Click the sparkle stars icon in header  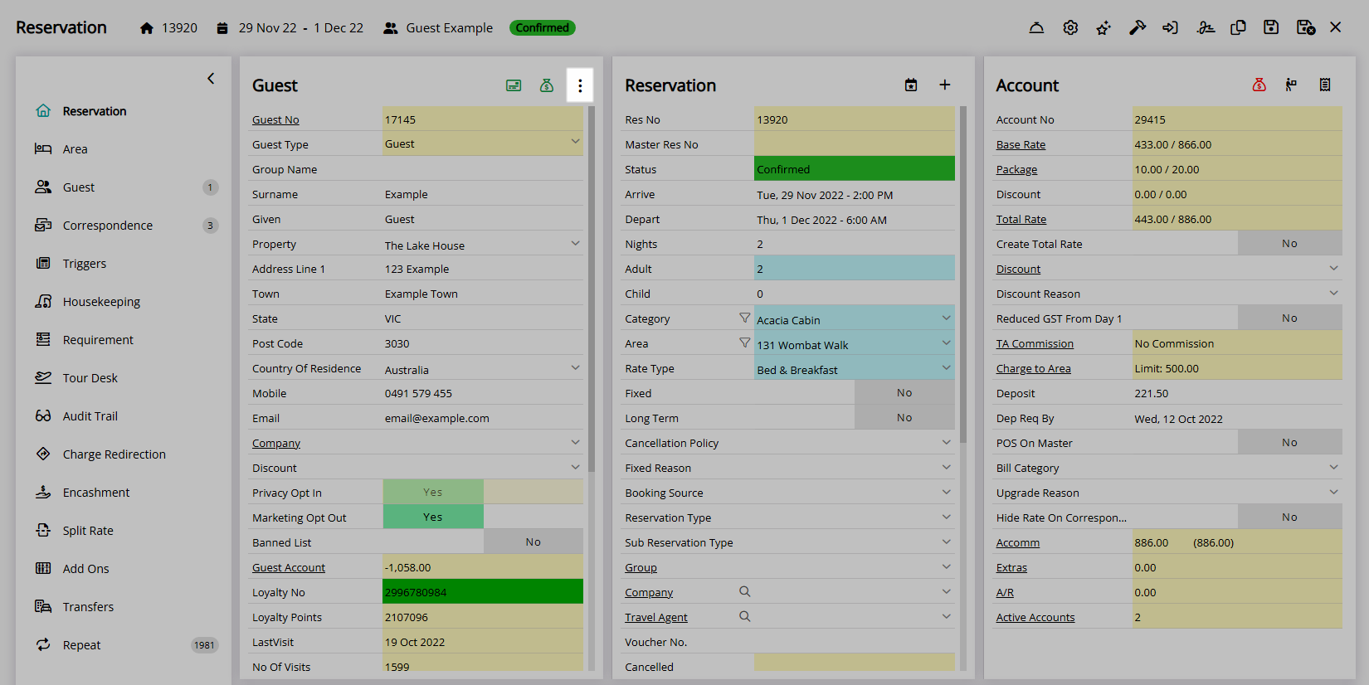pyautogui.click(x=1103, y=27)
